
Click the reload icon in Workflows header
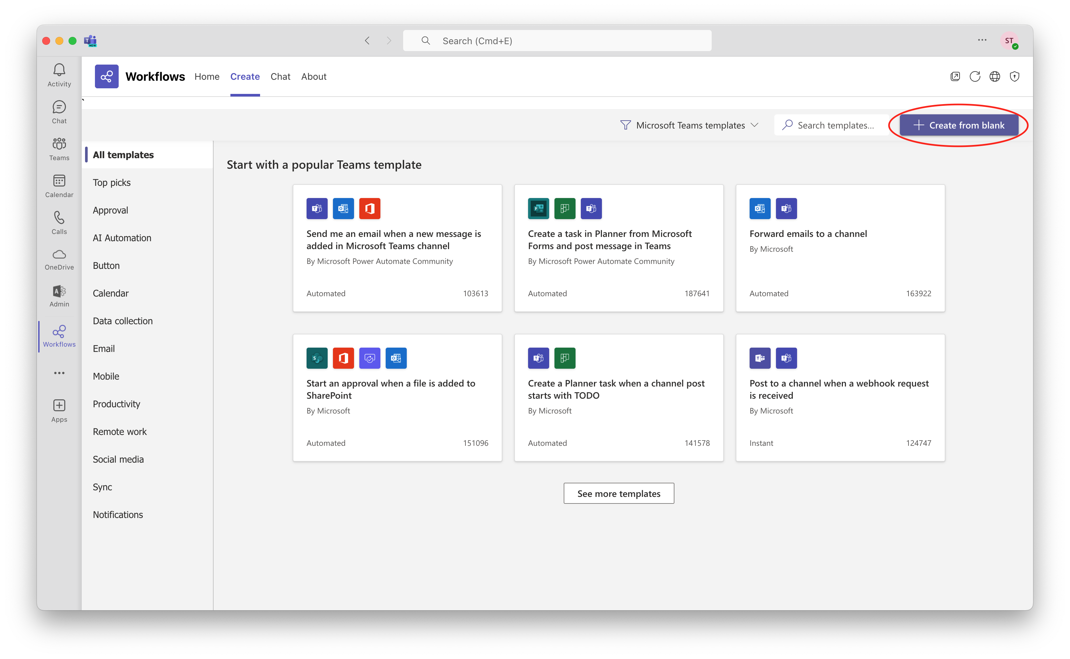pyautogui.click(x=975, y=77)
